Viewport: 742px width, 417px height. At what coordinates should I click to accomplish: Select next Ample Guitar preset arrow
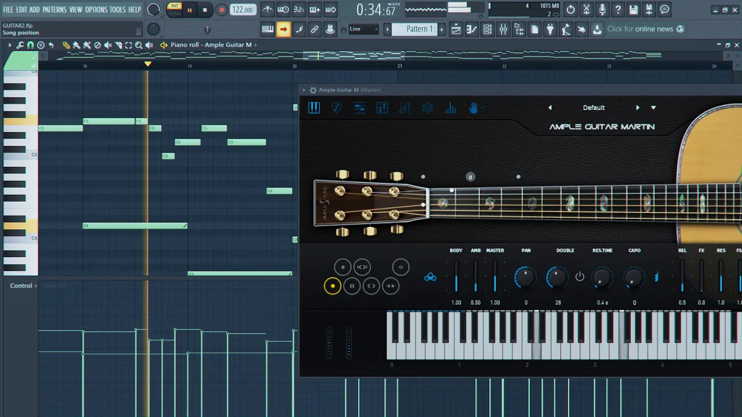[x=638, y=108]
